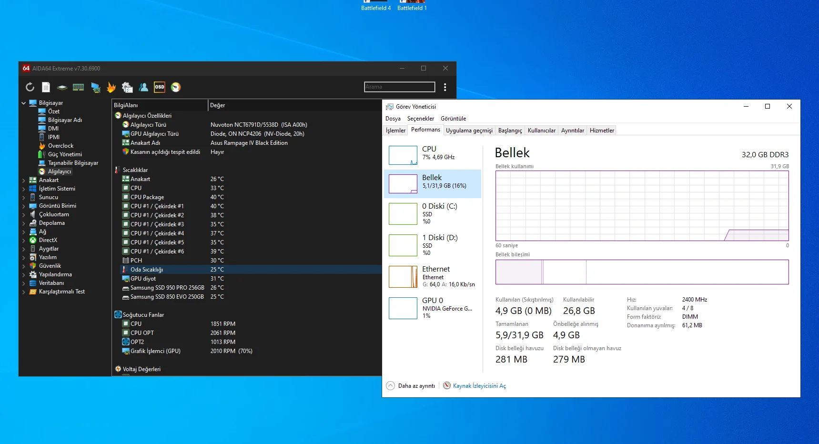Collapse the Bilgisayar tree node
This screenshot has height=444, width=819.
(24, 103)
